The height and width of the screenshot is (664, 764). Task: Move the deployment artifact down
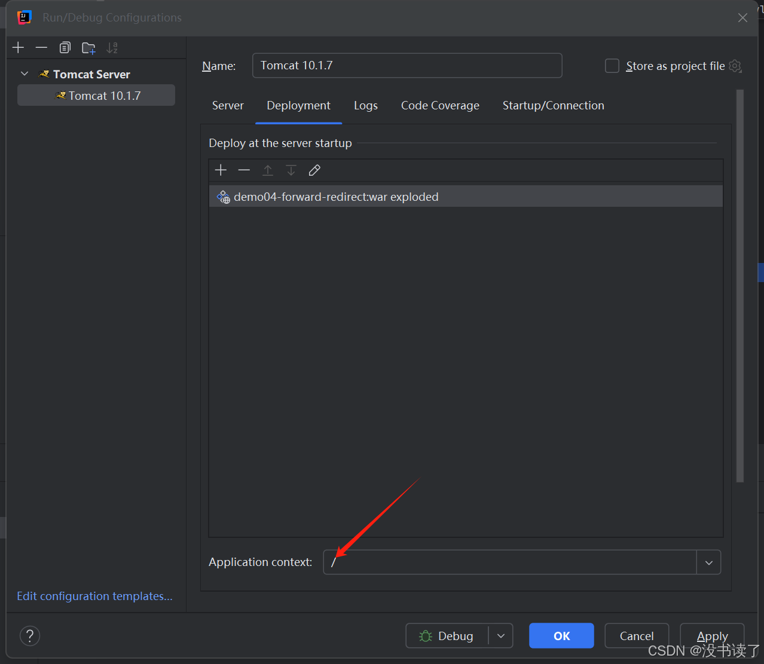click(x=291, y=170)
